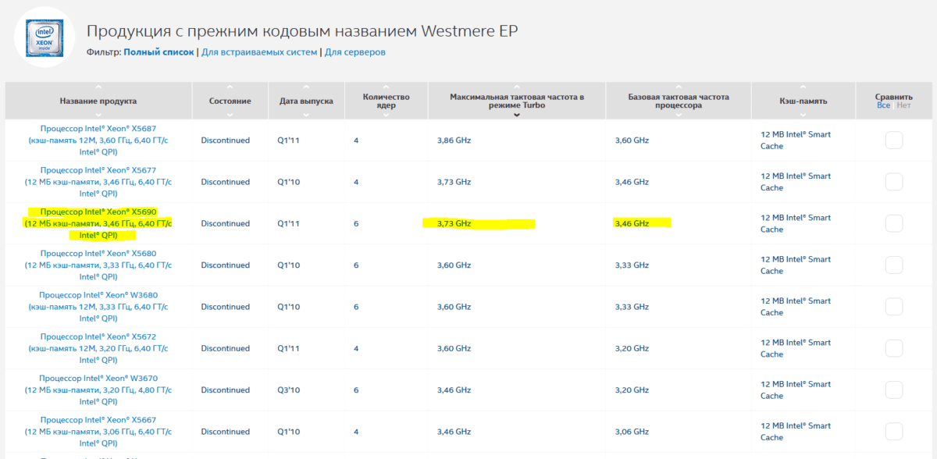This screenshot has width=937, height=459.
Task: Open Процессор Intel Xeon X5687 product page
Action: pyautogui.click(x=98, y=141)
